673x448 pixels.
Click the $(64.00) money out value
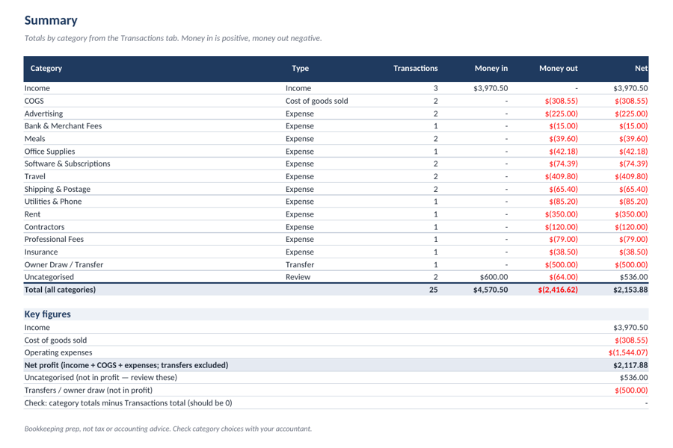pos(563,277)
